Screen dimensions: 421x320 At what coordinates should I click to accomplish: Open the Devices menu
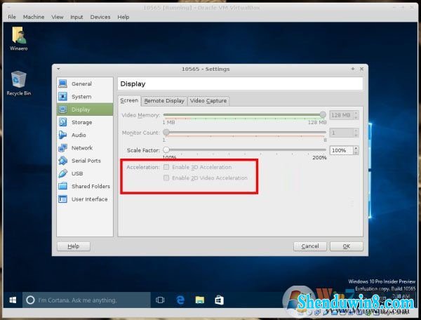100,17
